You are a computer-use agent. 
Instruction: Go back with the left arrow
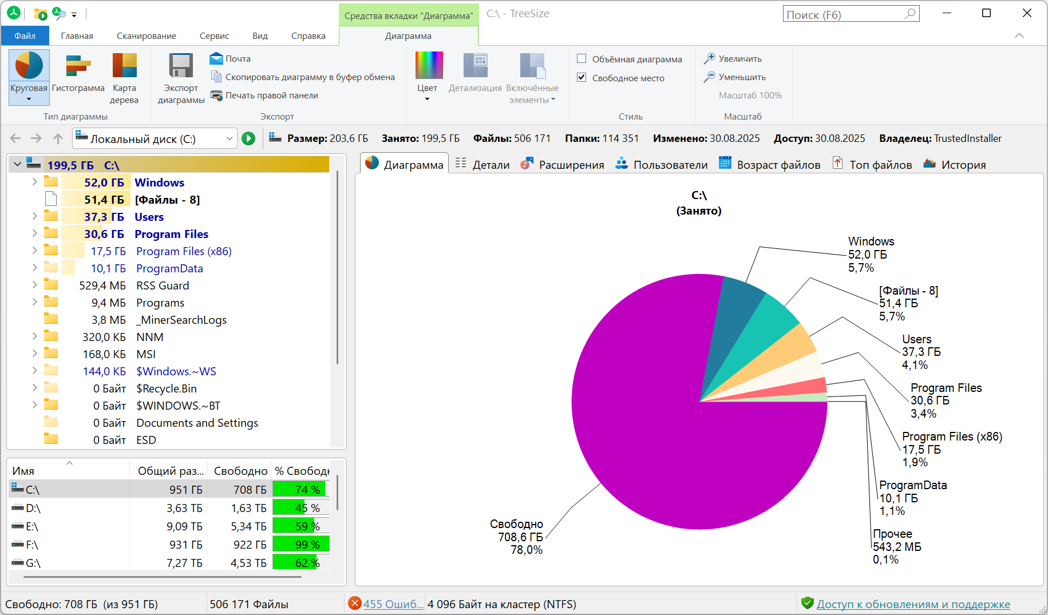[x=15, y=138]
